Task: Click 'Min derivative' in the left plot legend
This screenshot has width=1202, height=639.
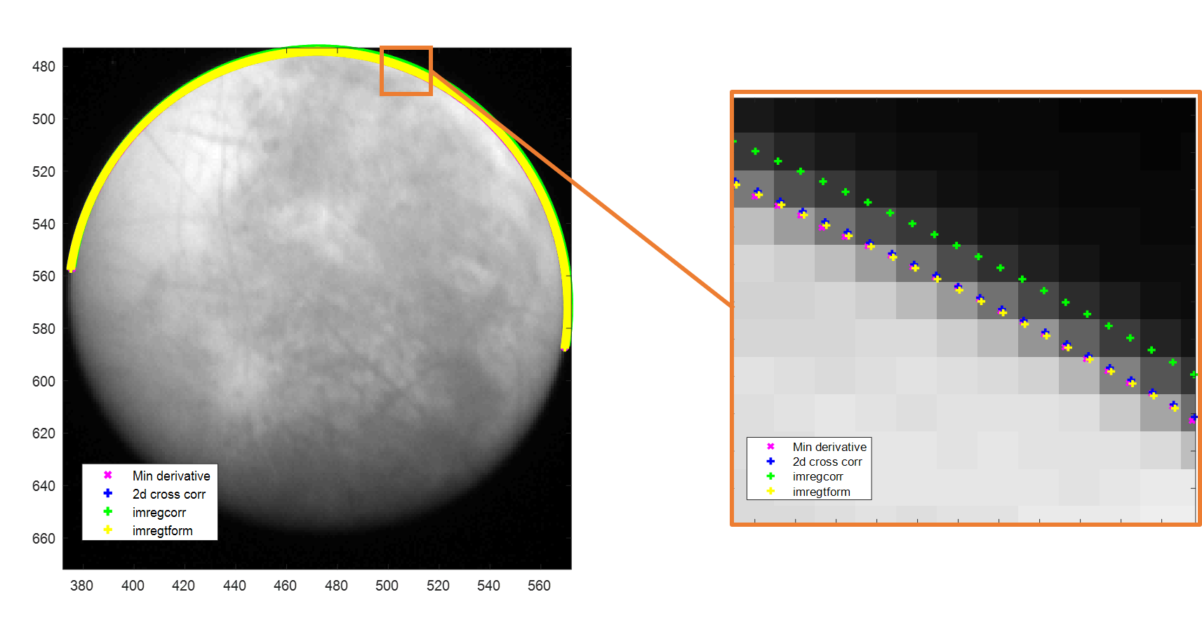Action: [171, 476]
